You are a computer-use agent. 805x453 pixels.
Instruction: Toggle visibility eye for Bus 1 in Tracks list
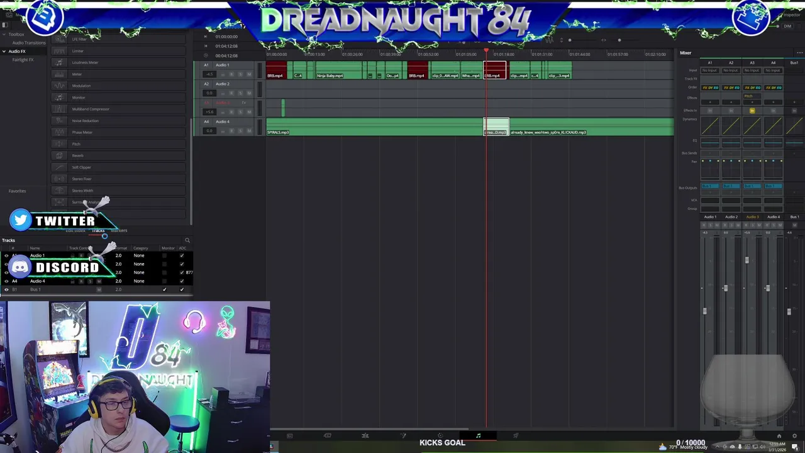pyautogui.click(x=6, y=289)
